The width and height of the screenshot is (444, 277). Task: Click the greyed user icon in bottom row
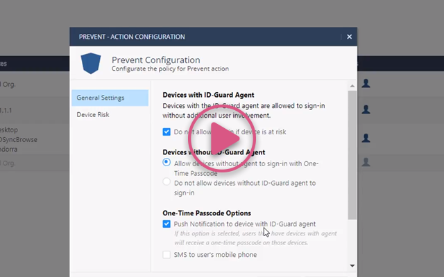tap(366, 162)
